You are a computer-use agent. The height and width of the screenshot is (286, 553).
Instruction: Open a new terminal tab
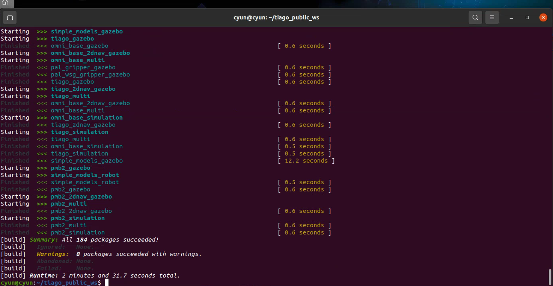(10, 18)
